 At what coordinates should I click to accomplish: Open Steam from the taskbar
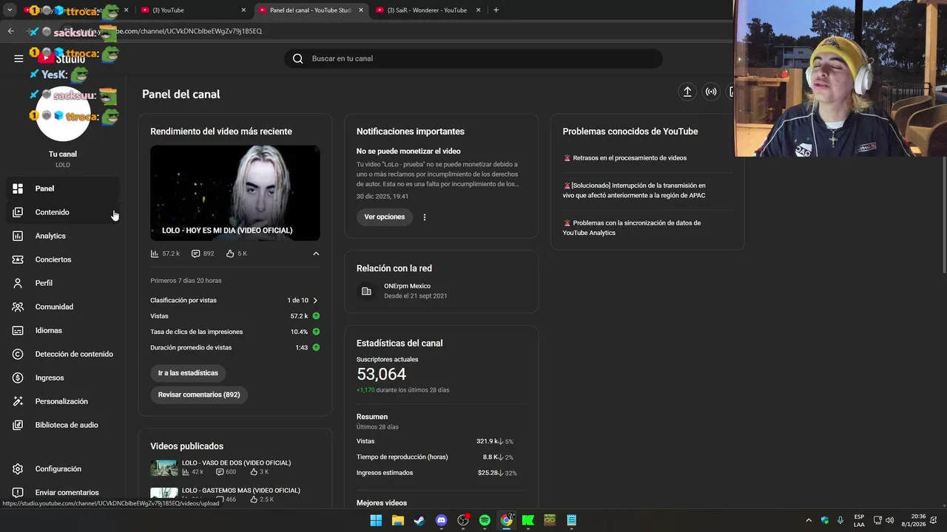point(419,520)
